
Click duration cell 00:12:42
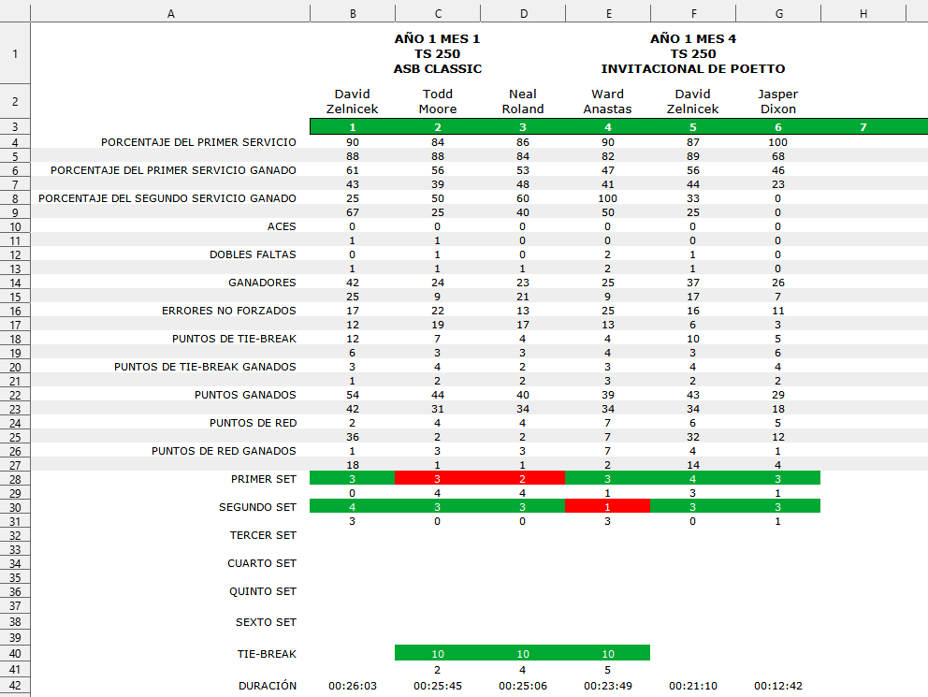[778, 687]
